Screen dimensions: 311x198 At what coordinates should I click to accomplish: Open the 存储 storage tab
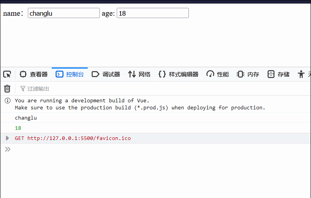pos(278,74)
